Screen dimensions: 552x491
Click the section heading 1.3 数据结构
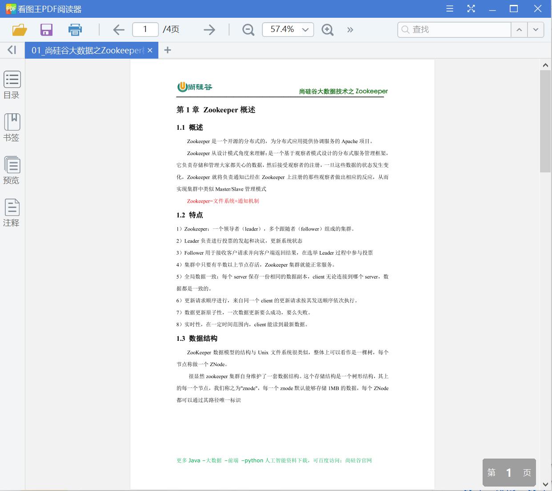click(x=197, y=339)
